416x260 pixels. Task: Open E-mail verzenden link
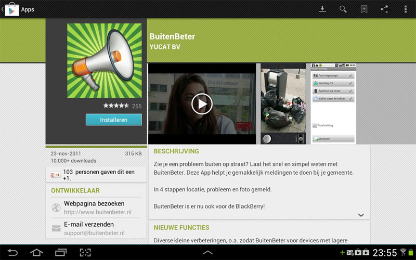[89, 224]
